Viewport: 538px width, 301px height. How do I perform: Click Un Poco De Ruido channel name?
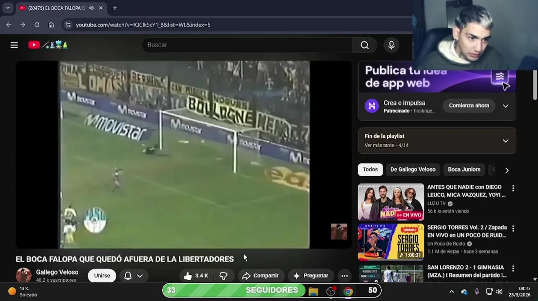[x=446, y=244]
